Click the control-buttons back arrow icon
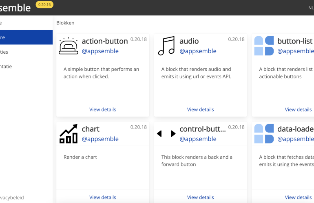Screen dimensions: 314x203 (x=159, y=133)
